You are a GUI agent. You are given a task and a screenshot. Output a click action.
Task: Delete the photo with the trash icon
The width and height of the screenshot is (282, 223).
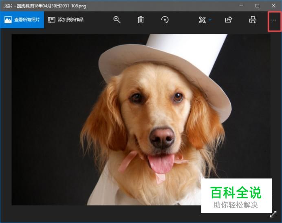click(x=141, y=20)
